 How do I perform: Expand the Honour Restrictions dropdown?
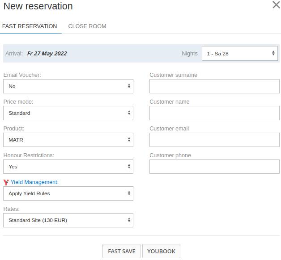click(x=68, y=167)
